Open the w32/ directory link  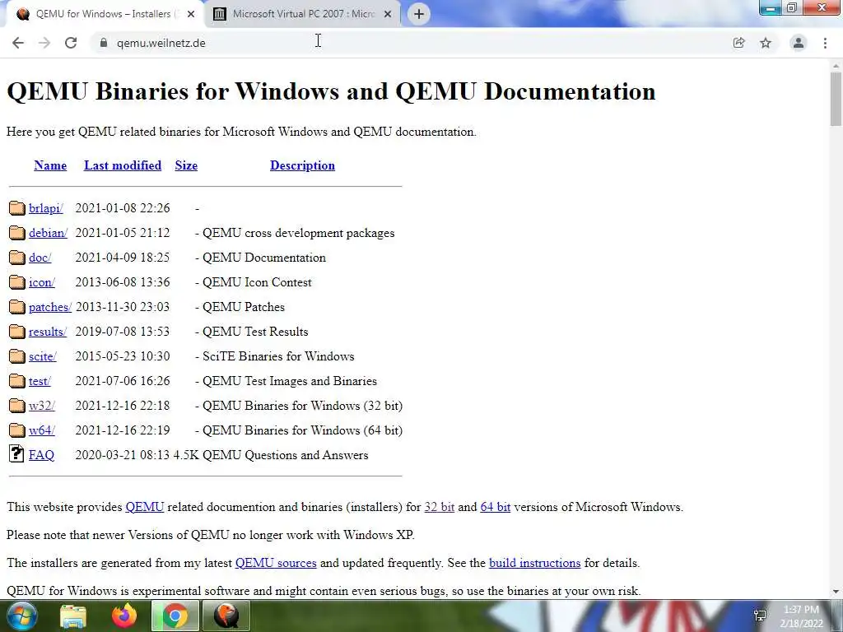(x=41, y=407)
